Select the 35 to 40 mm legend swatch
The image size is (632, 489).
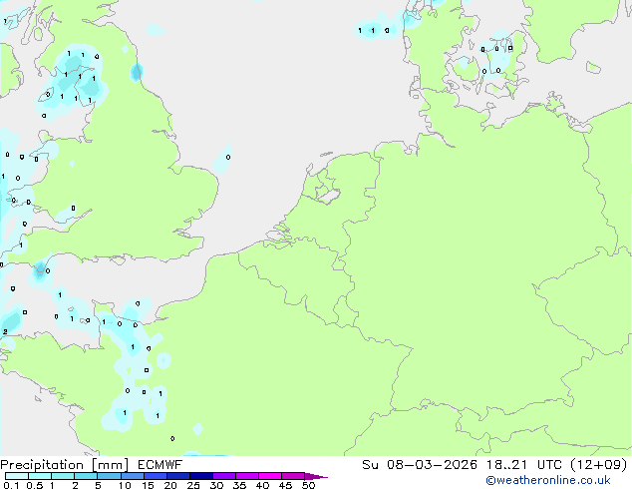point(246,476)
